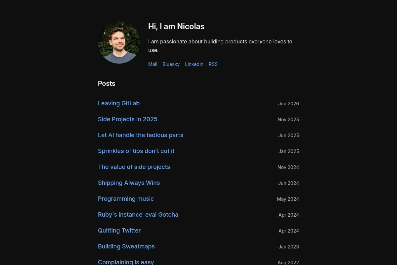Viewport: 397px width, 265px height.
Task: Open the Building Sweatmaps post
Action: (x=126, y=246)
